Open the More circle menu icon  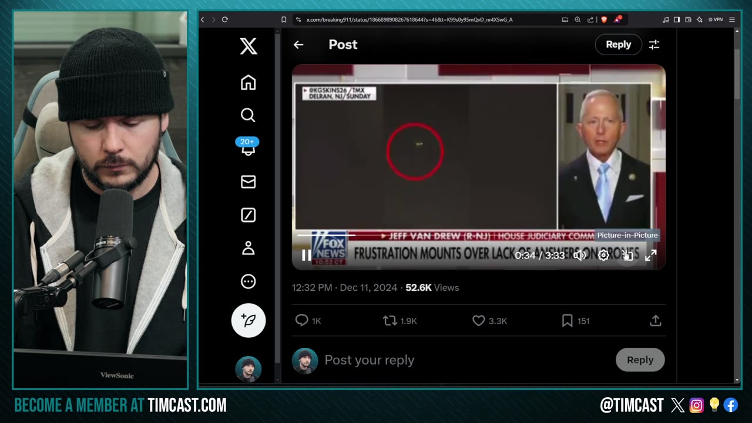coord(248,282)
